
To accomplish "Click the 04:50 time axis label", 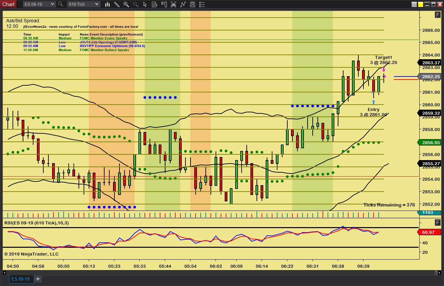I will 13,266.
